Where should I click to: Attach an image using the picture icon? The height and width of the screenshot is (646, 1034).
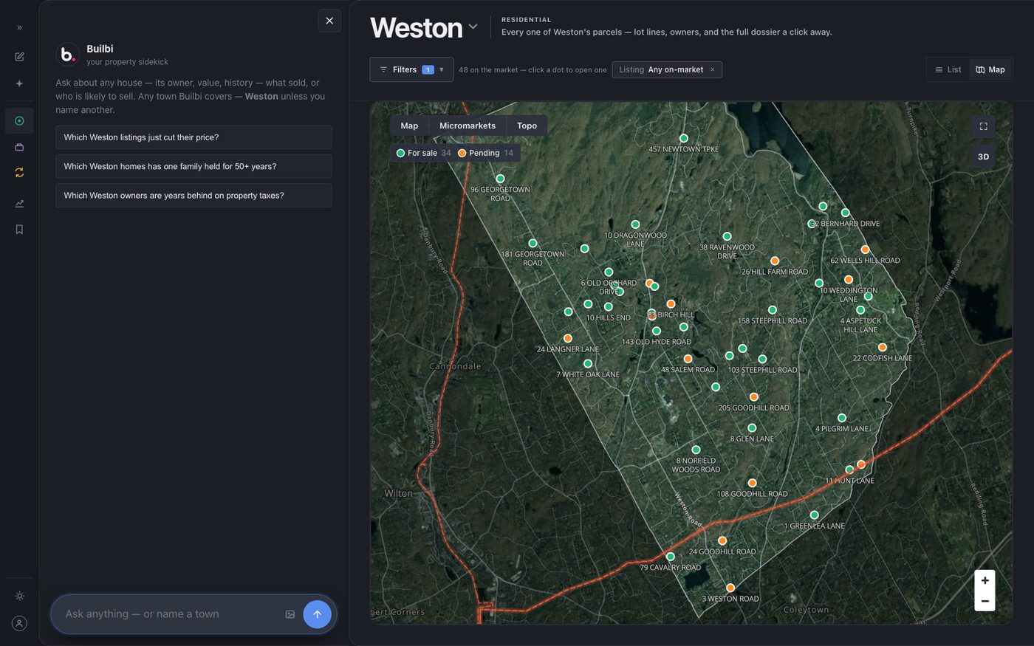pos(290,614)
